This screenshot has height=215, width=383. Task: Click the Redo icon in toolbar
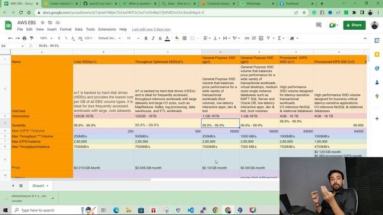pos(17,38)
